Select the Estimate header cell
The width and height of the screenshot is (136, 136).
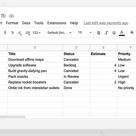tap(103, 54)
